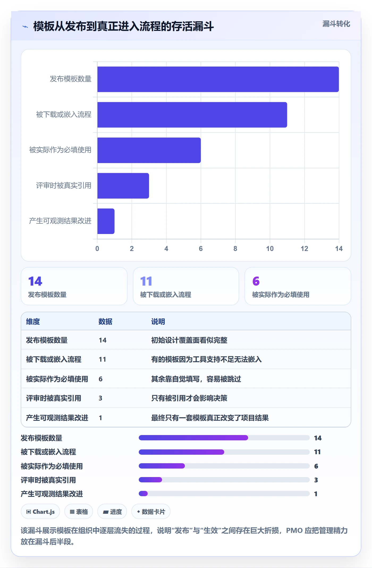Click the card title 模板从发布到真正进入流程的存活漏斗
Viewport: 372px width, 568px height.
(x=123, y=26)
